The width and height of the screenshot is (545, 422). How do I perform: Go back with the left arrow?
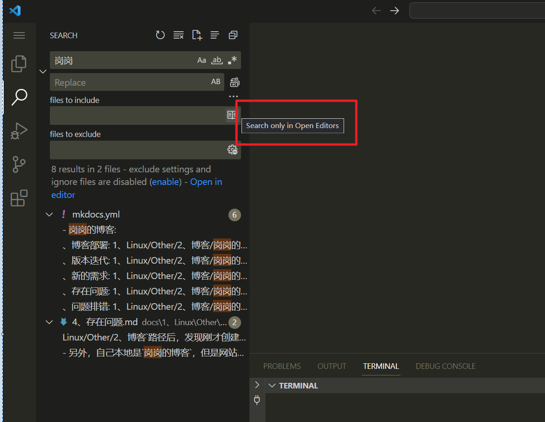376,11
